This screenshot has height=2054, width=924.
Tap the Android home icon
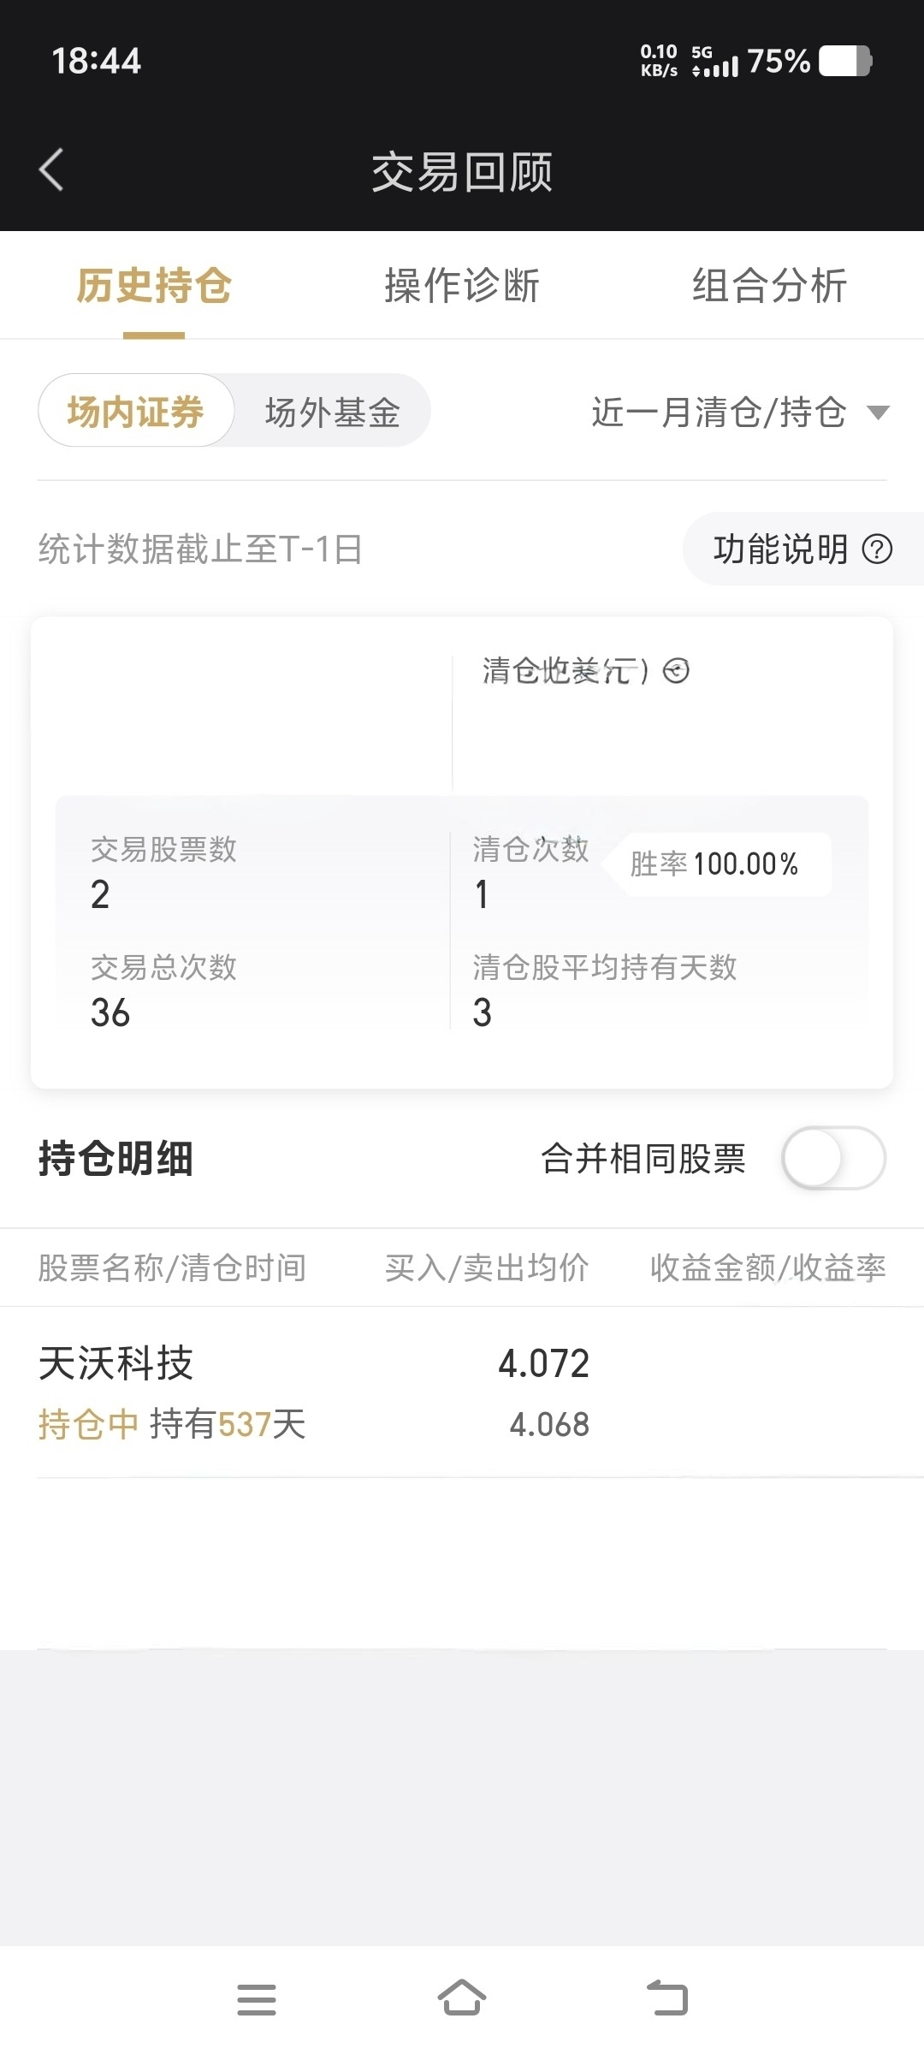[x=462, y=1998]
